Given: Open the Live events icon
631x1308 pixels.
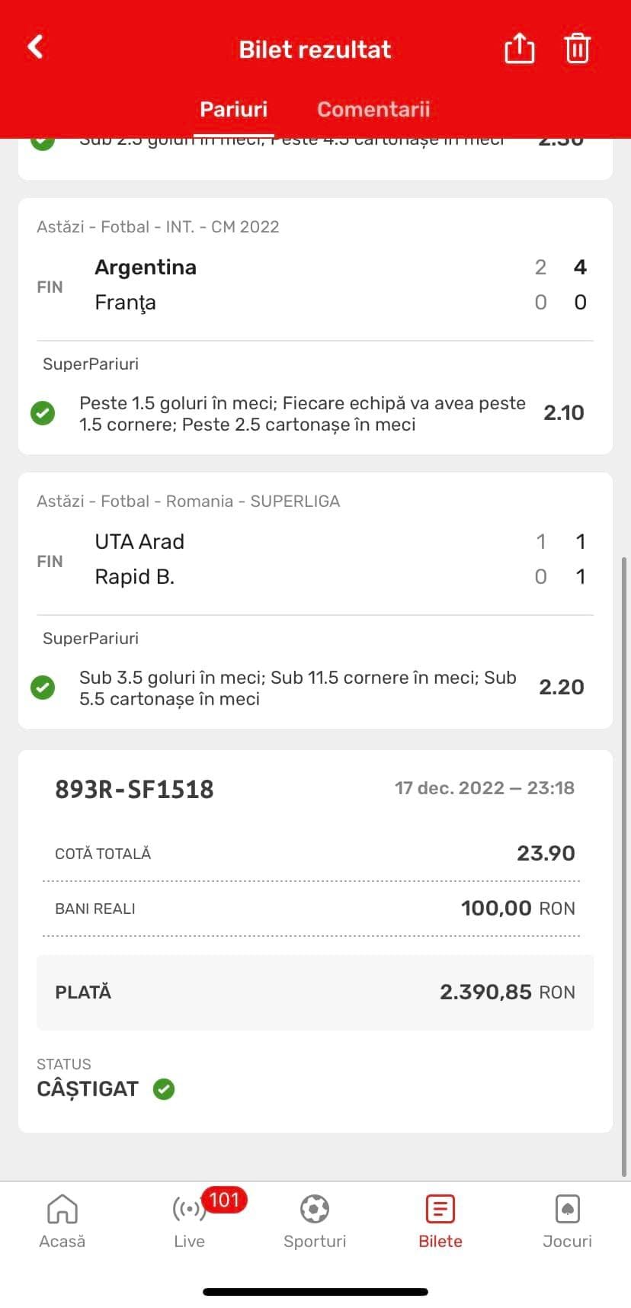Looking at the screenshot, I should 189,1209.
